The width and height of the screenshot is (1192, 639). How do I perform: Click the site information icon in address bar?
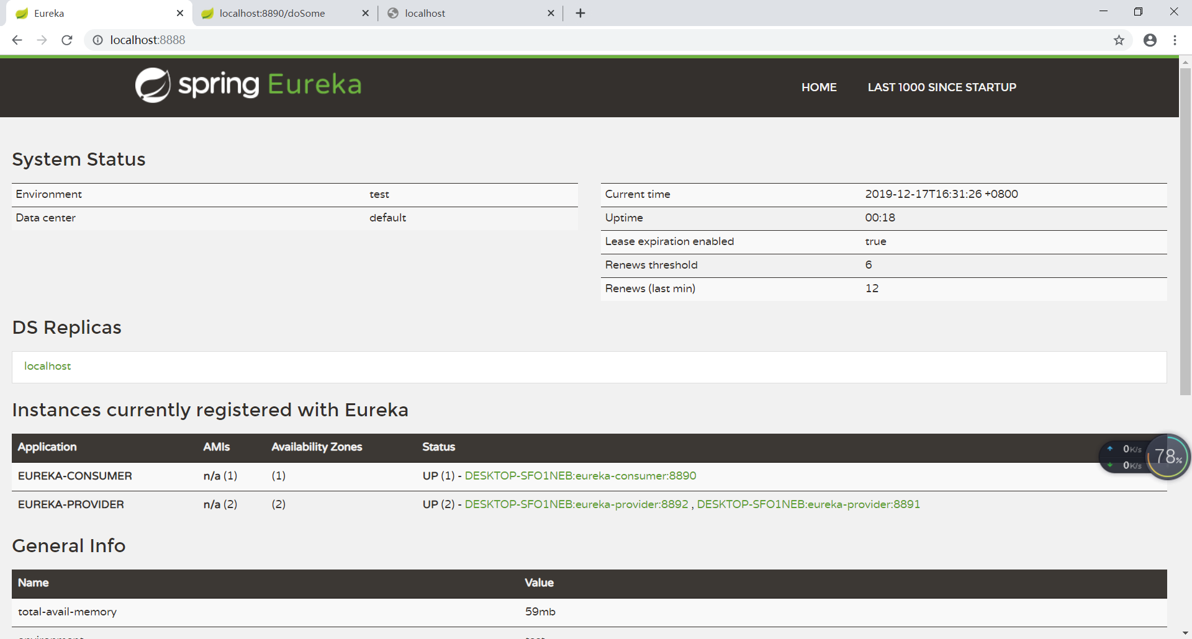(97, 40)
